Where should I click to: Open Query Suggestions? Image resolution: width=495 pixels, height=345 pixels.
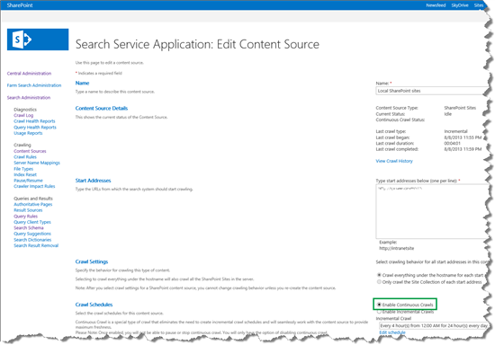32,234
